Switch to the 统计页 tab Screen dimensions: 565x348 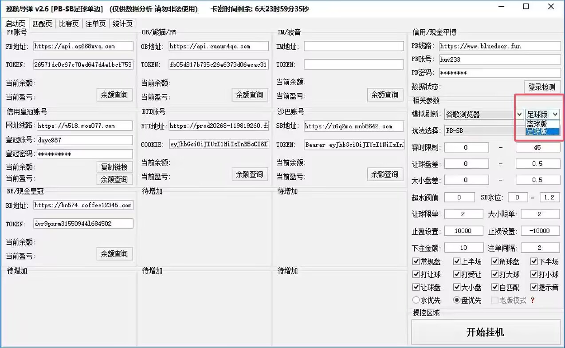pyautogui.click(x=122, y=24)
